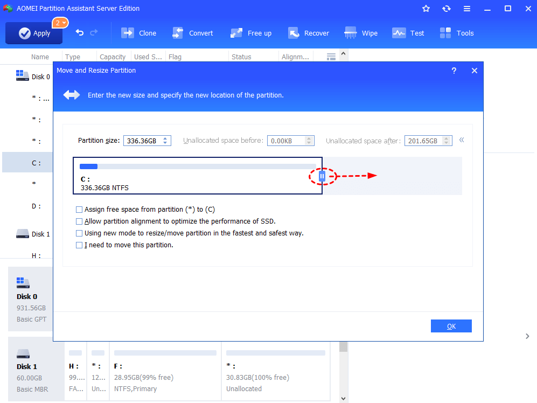Enable Allow partition alignment for SSD

tap(79, 221)
